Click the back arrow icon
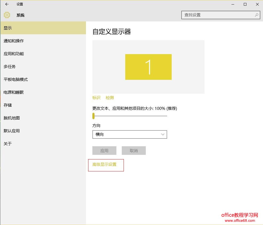Viewport: 263px width, 225px height. coord(7,4)
